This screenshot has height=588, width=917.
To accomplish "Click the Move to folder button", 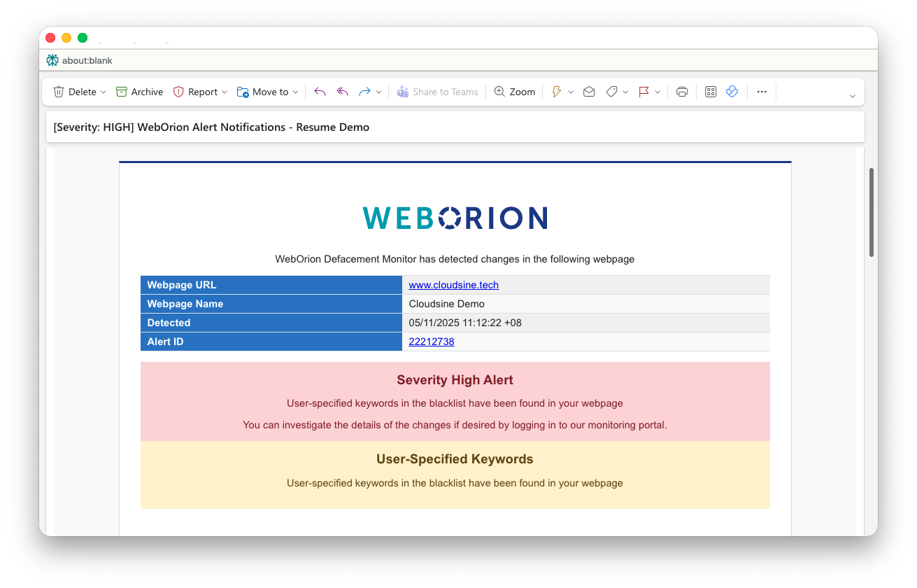I will (x=262, y=92).
